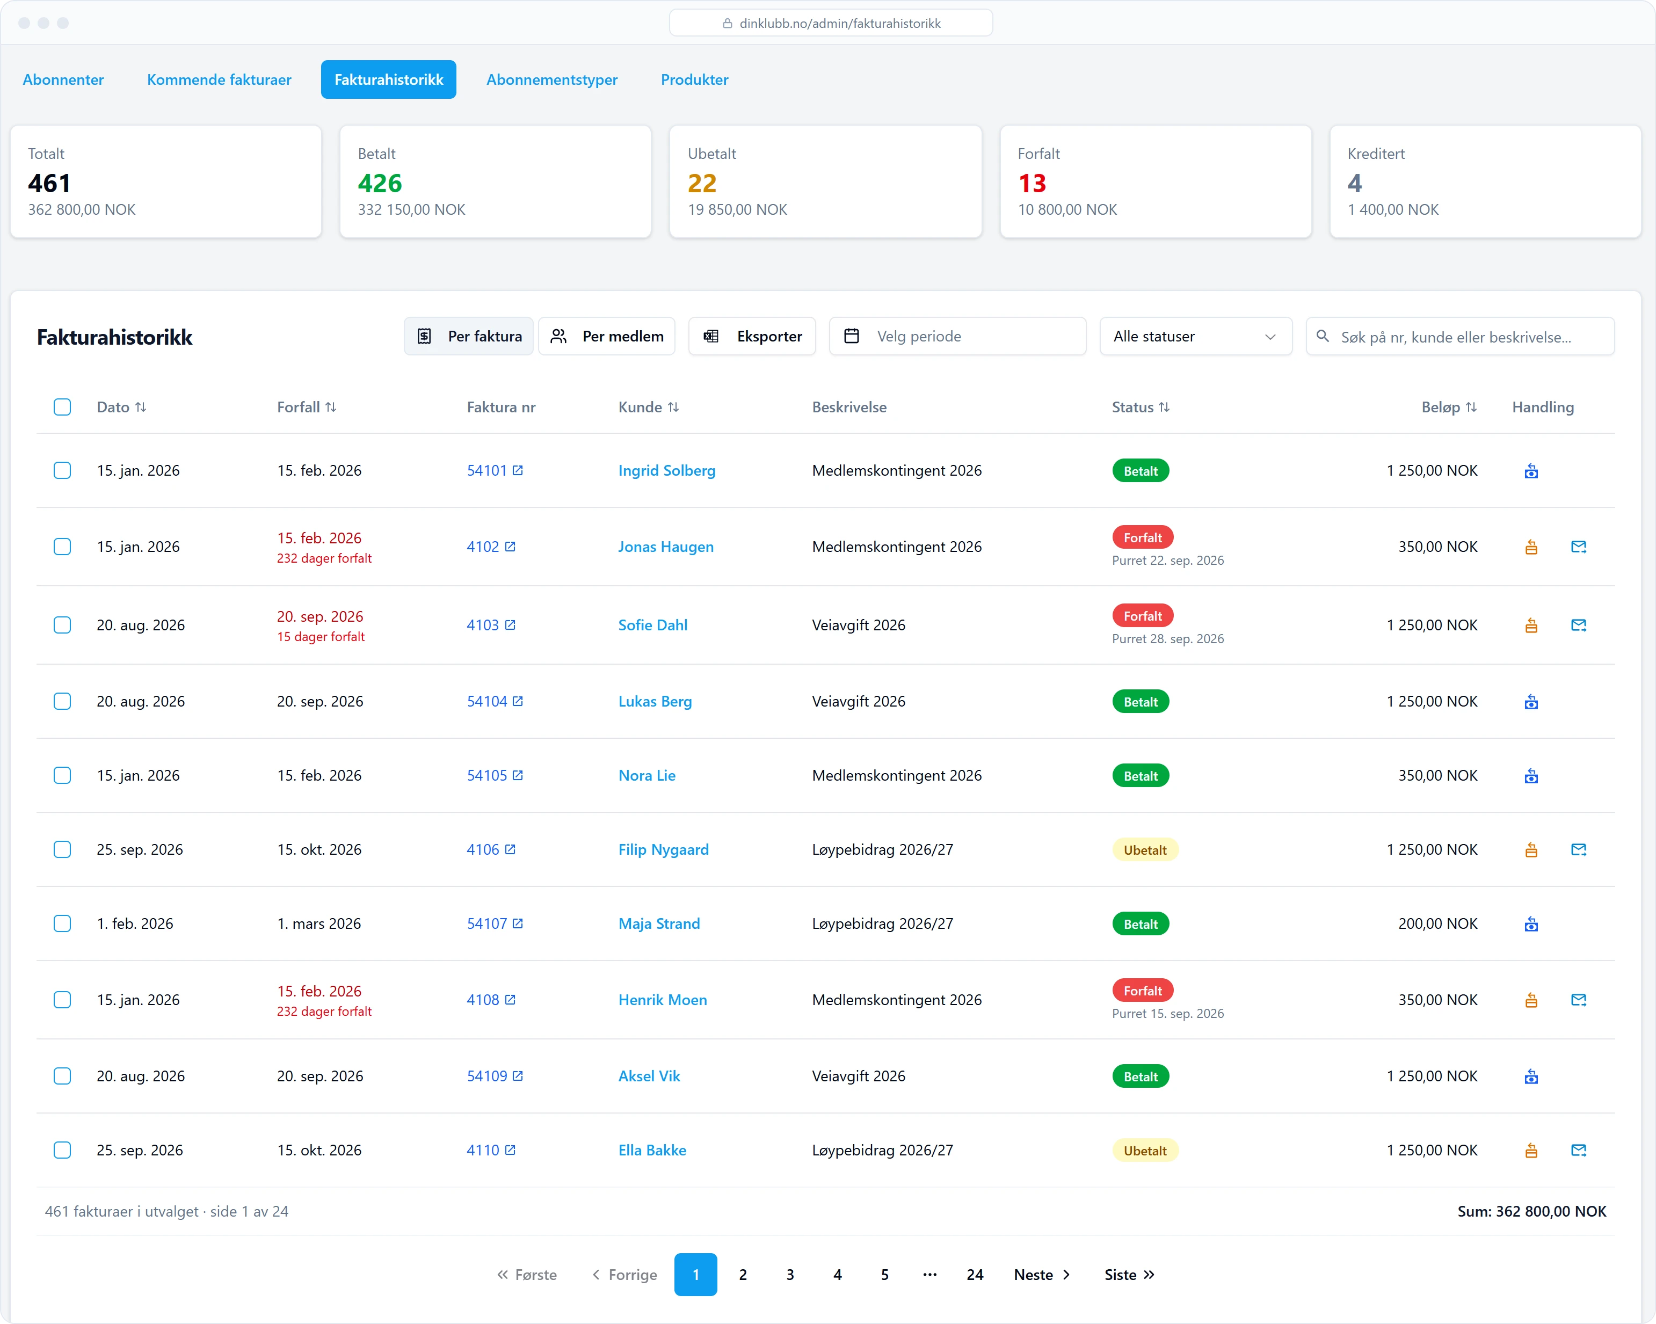Select the Filip Nygaard invoice checkbox
1656x1324 pixels.
tap(62, 849)
